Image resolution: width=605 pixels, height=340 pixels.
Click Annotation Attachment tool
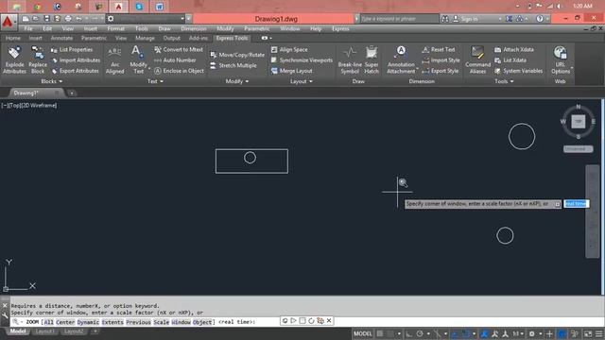click(401, 59)
